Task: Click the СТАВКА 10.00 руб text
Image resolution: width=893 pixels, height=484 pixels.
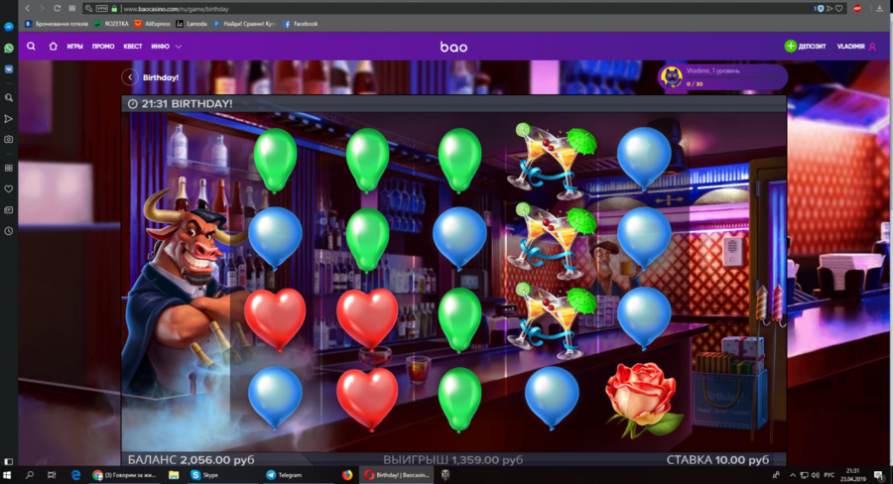Action: [717, 459]
